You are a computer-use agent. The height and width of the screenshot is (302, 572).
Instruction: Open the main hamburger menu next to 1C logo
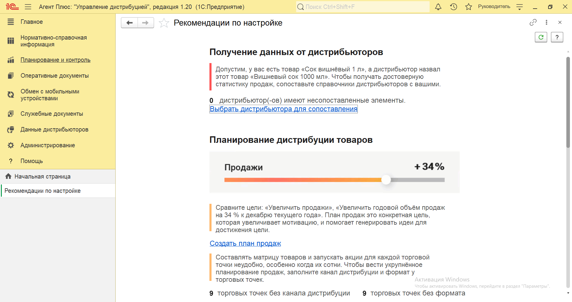(28, 7)
